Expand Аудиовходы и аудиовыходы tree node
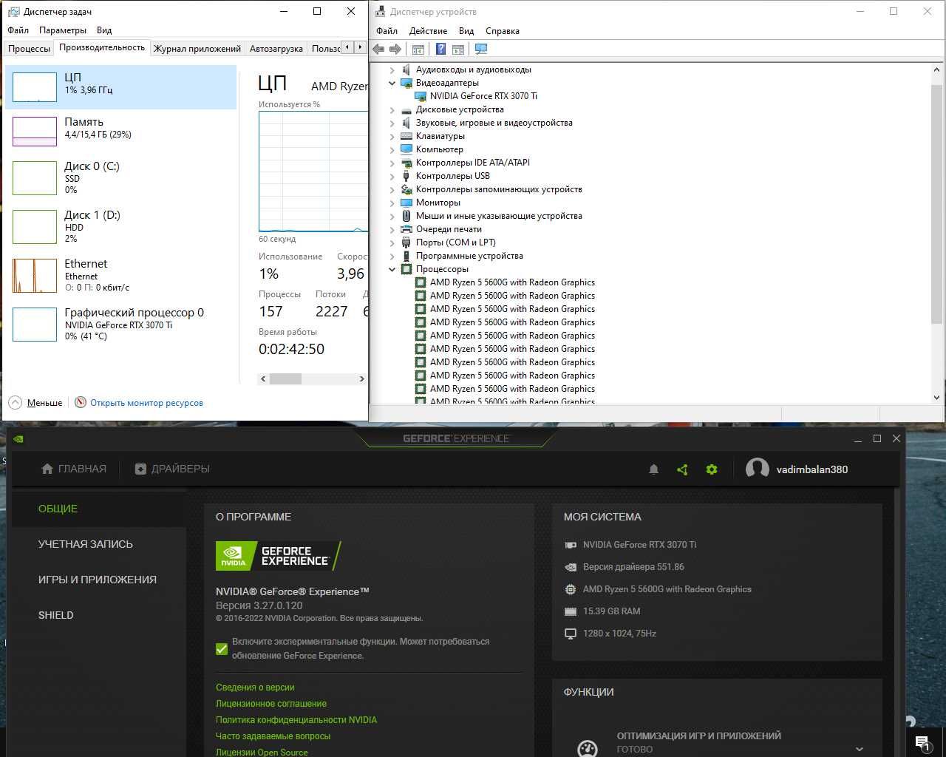This screenshot has width=946, height=757. pos(392,69)
